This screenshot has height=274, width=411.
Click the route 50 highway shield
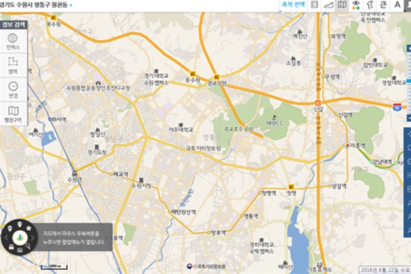tap(397, 106)
